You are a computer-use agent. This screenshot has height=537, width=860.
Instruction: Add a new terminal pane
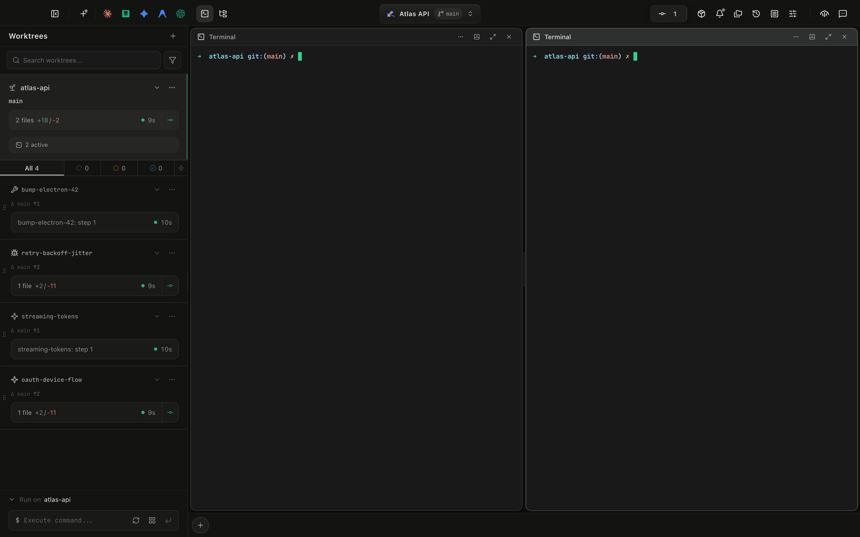[200, 525]
